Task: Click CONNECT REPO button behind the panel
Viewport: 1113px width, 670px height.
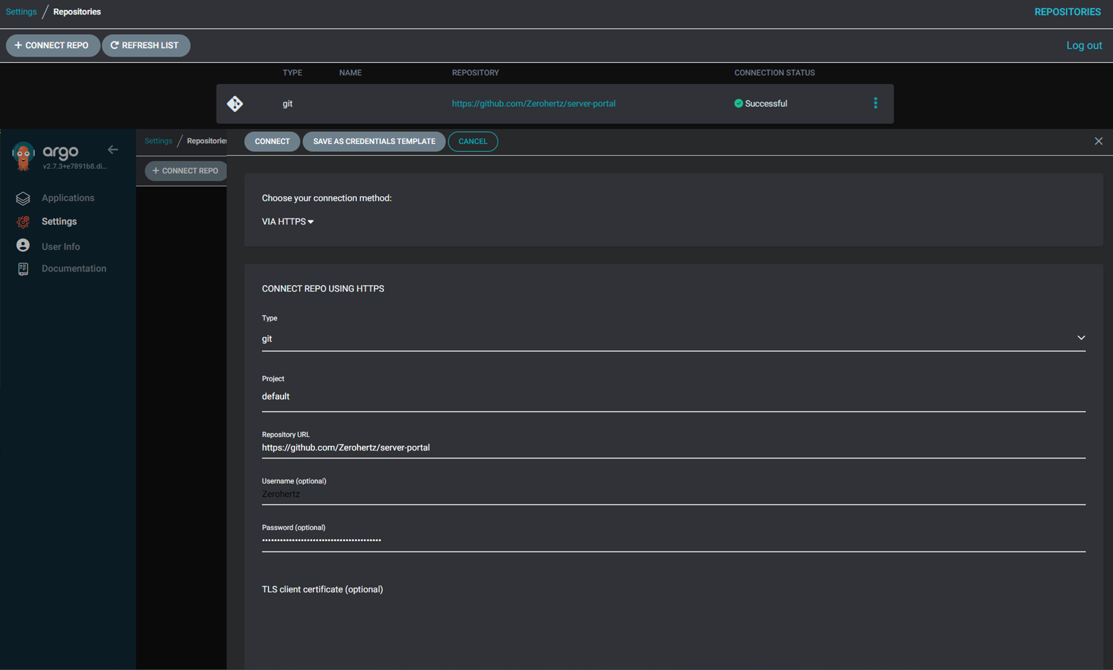Action: pyautogui.click(x=186, y=171)
